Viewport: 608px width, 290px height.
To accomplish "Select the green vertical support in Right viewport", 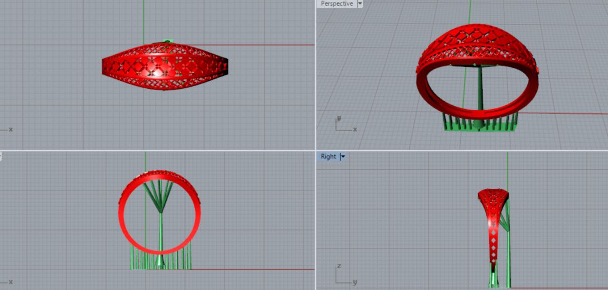I will tap(508, 256).
